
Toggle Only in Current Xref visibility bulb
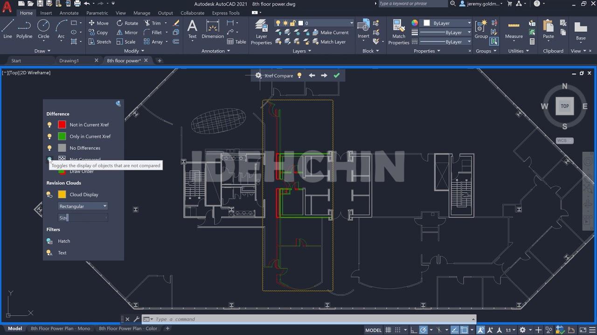click(49, 136)
